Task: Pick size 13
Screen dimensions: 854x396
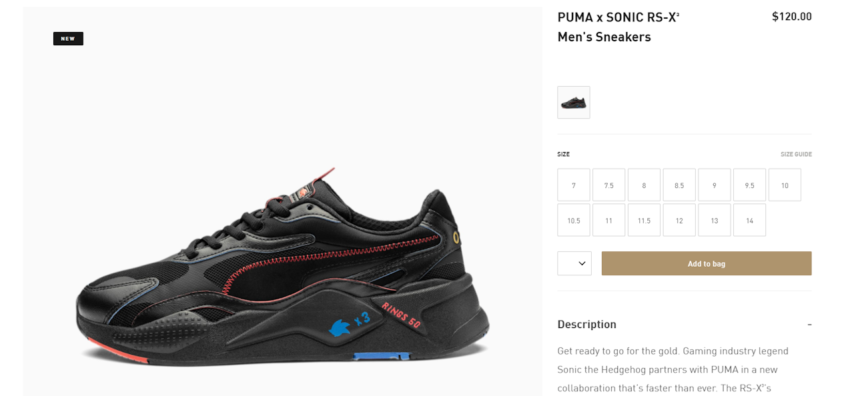Action: (x=715, y=220)
